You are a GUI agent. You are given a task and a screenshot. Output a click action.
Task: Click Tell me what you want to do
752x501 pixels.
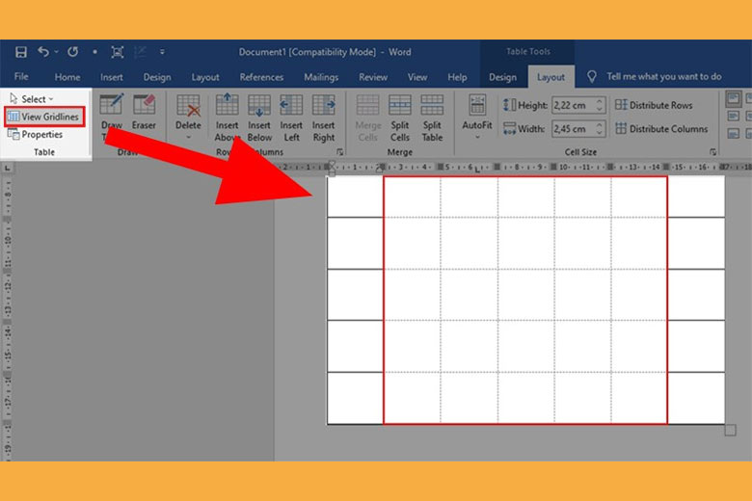663,77
